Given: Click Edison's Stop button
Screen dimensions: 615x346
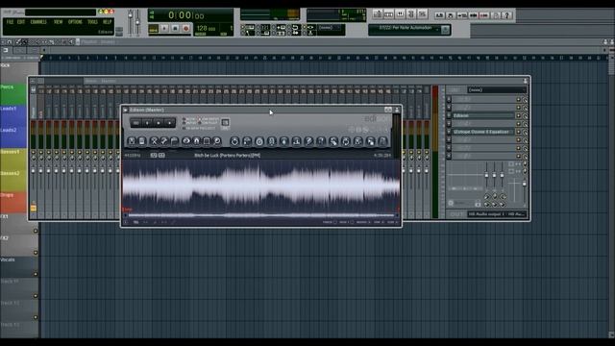Looking at the screenshot, I should coord(159,123).
